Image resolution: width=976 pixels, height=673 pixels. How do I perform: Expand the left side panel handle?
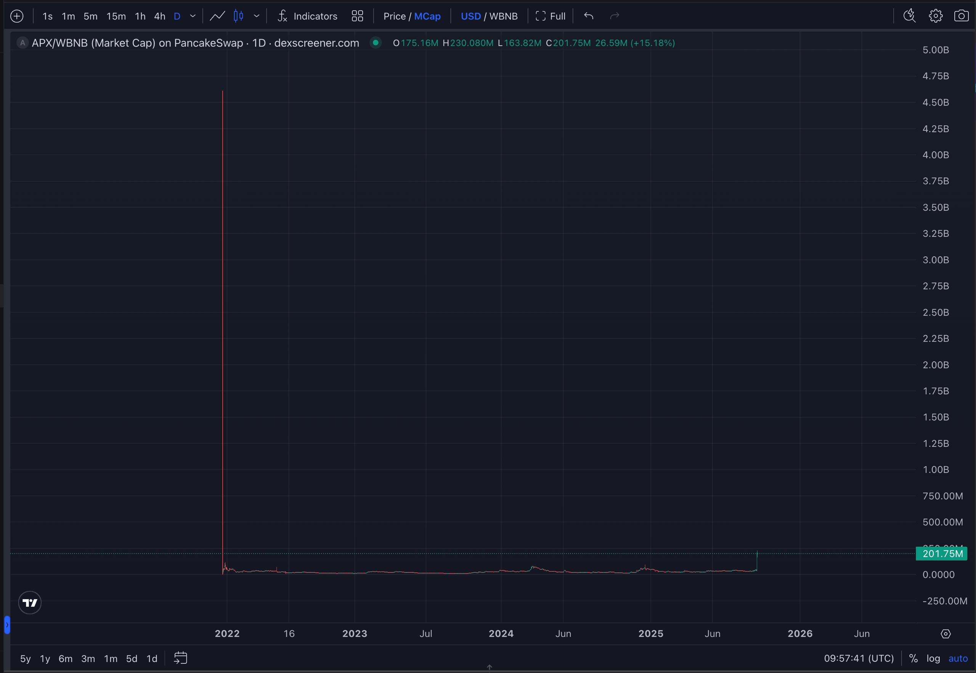[x=7, y=625]
